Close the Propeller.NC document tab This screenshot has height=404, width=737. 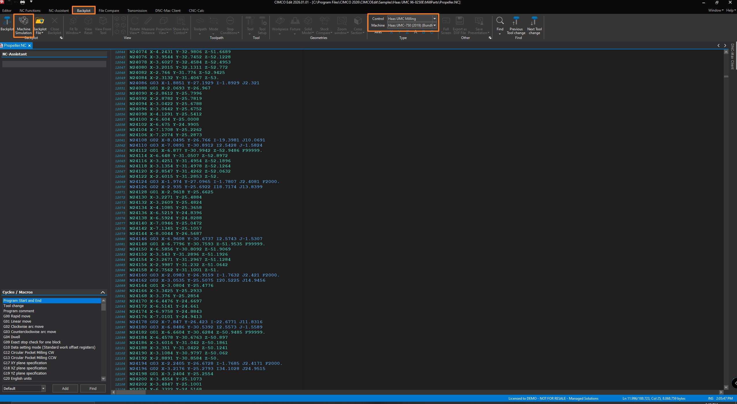pos(29,46)
